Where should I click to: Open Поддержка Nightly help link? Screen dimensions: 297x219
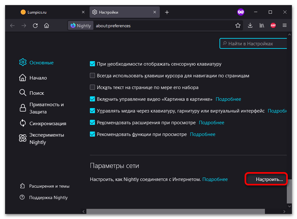coord(44,197)
